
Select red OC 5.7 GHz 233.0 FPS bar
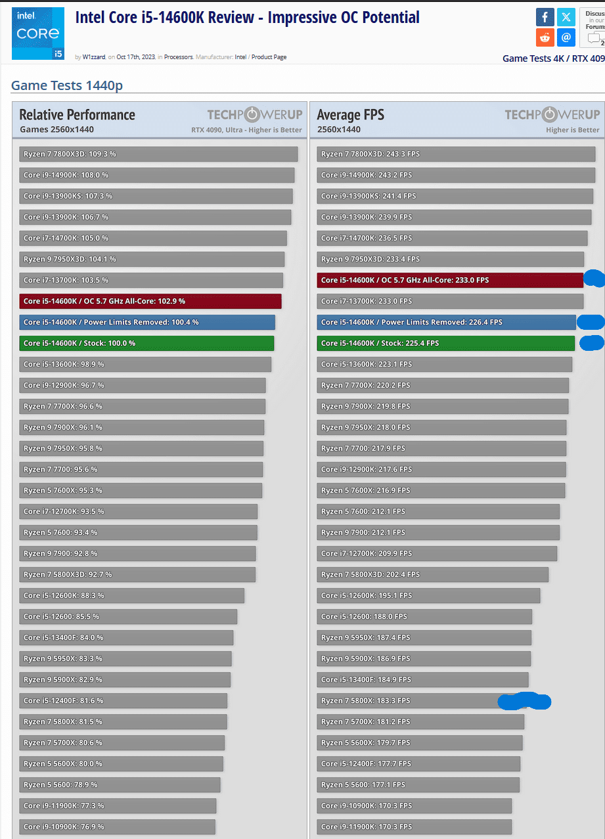pyautogui.click(x=450, y=280)
